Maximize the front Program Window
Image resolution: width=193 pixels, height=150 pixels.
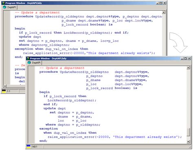tap(186, 59)
